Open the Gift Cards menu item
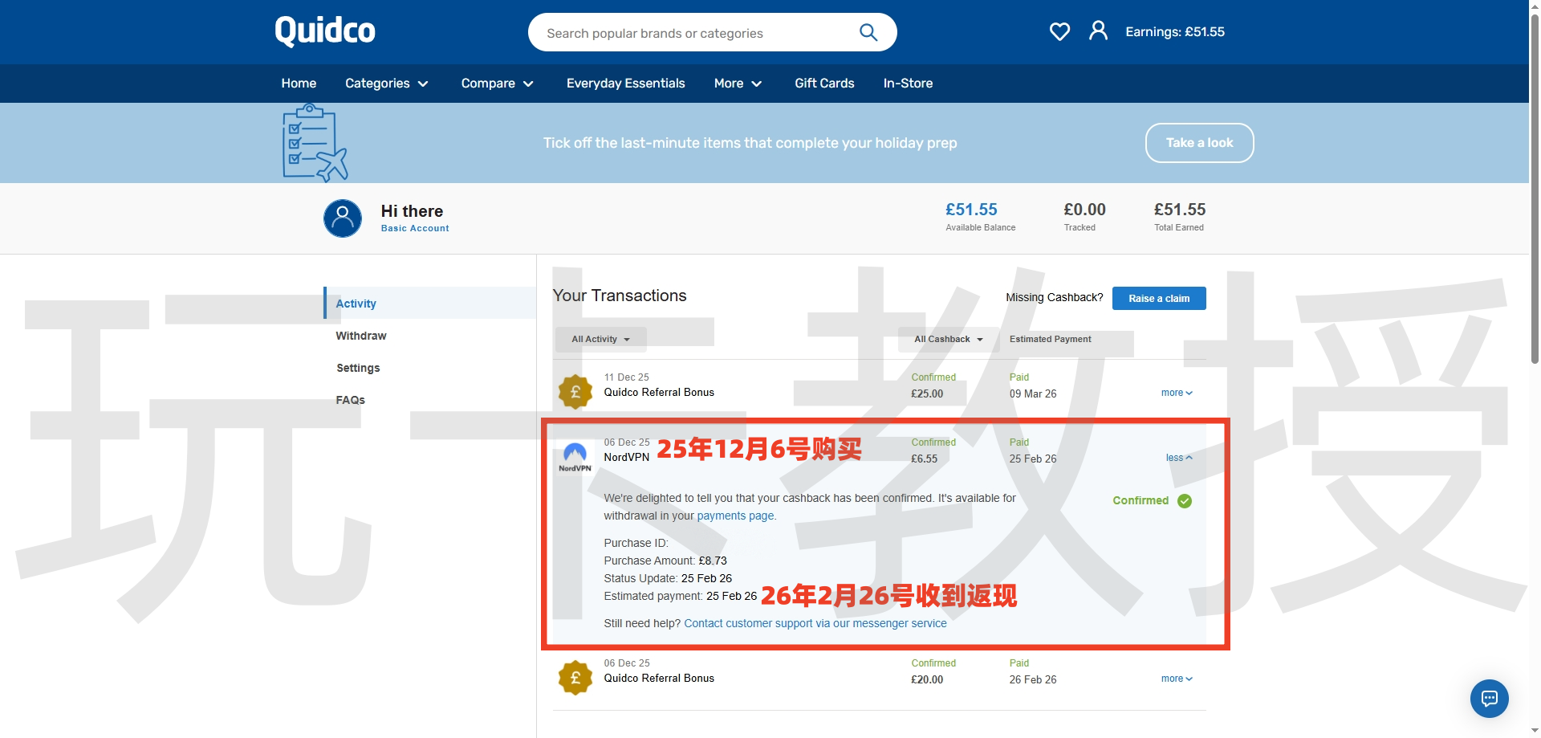 823,83
